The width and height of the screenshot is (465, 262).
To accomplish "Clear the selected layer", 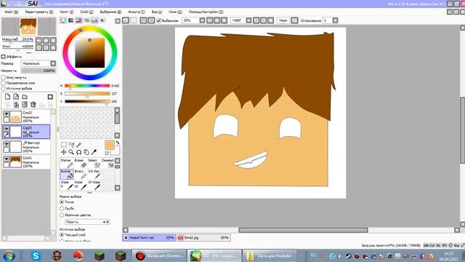I will [x=25, y=105].
